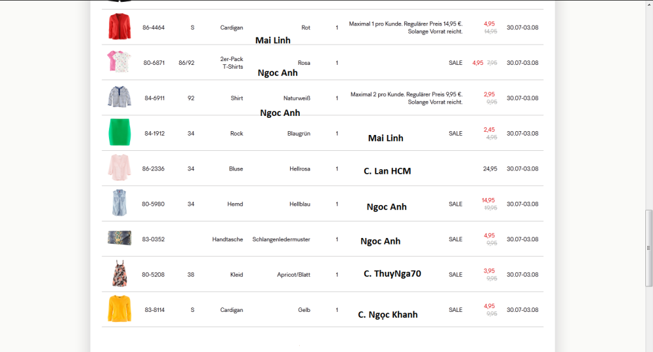The image size is (653, 352).
Task: Open the yellow Cardigan thumbnail
Action: tap(119, 309)
